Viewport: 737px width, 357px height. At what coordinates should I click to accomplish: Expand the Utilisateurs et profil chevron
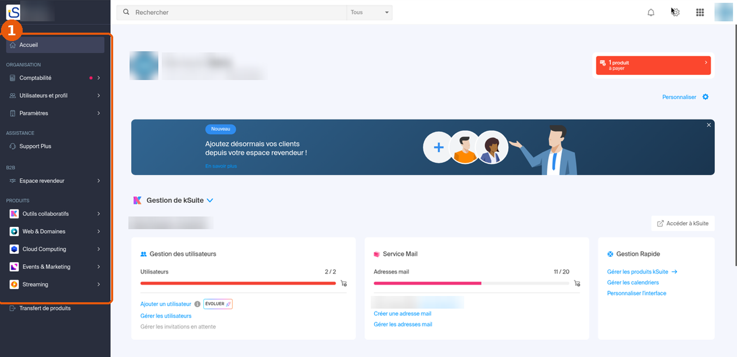[98, 96]
